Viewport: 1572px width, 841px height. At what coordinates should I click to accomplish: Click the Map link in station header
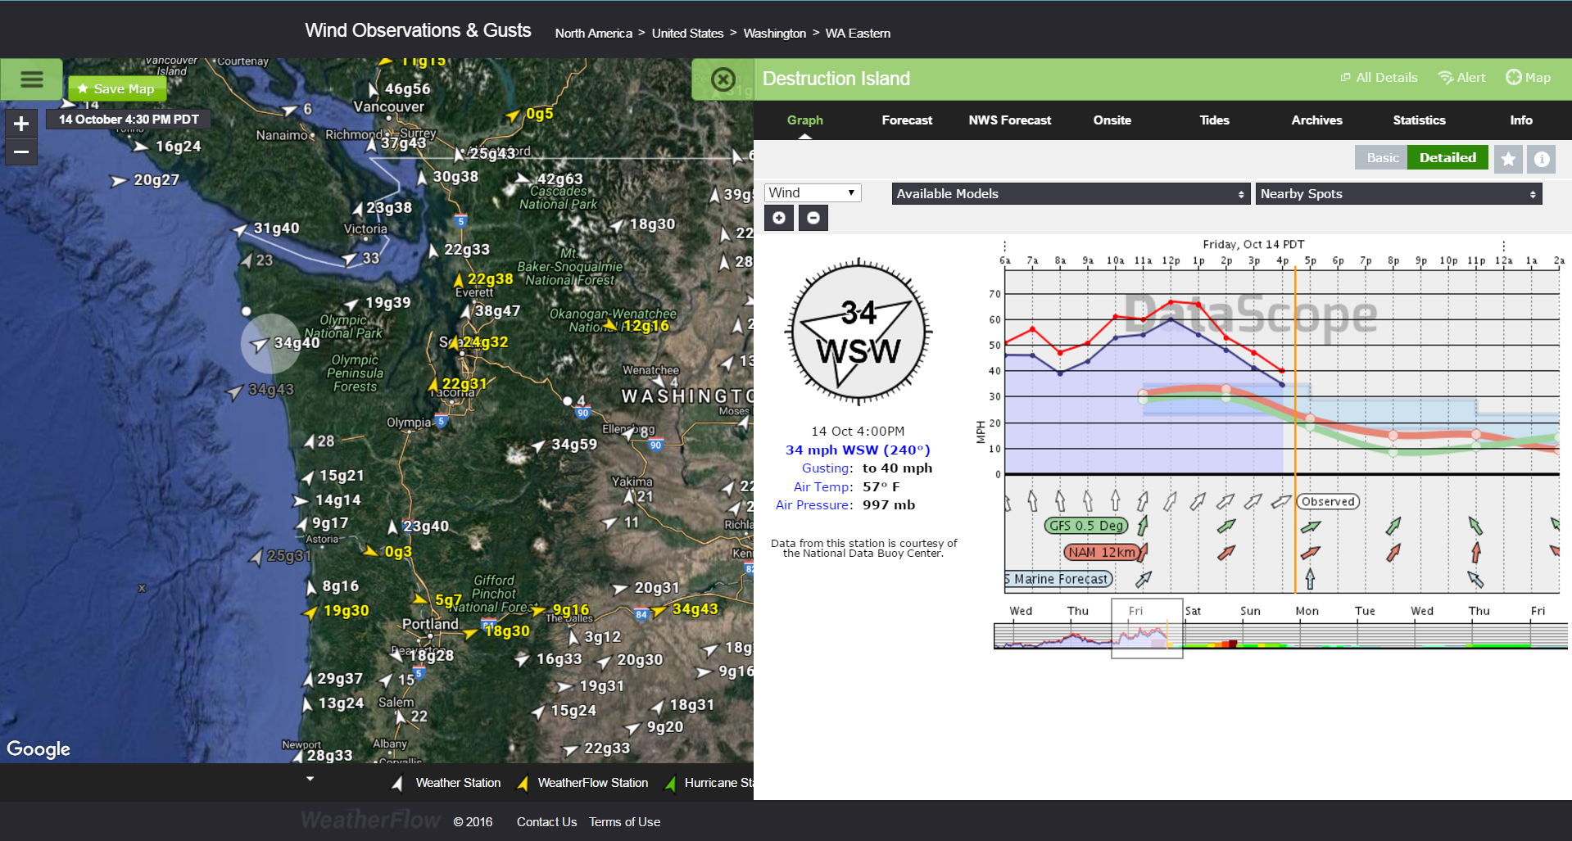(x=1529, y=77)
